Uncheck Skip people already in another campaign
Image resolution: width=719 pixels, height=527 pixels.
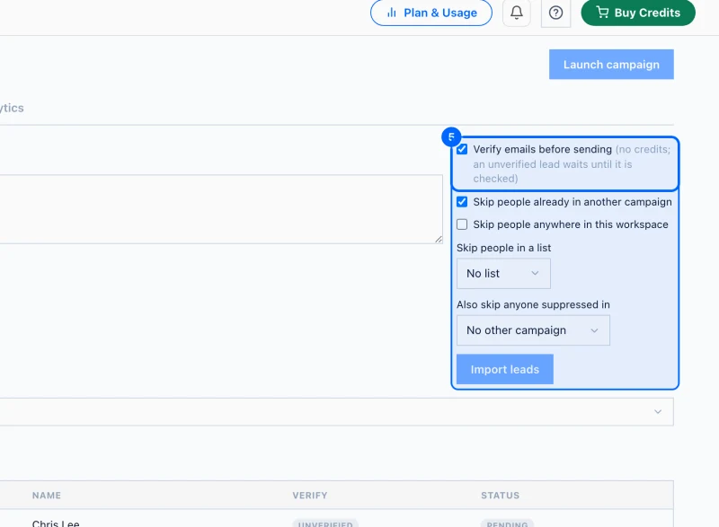tap(462, 202)
